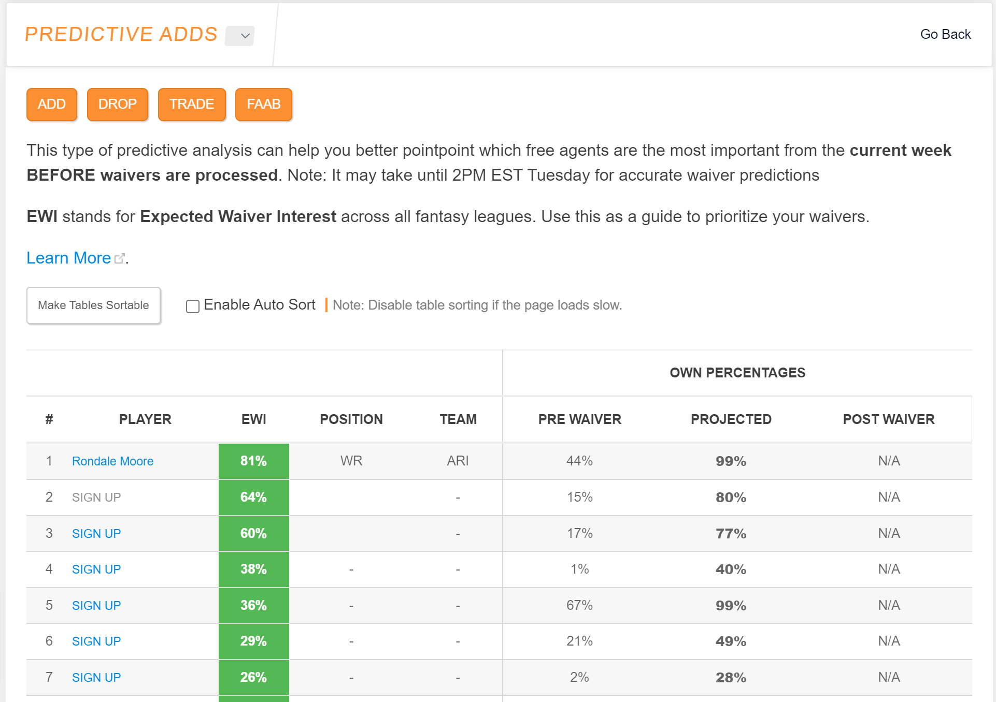Switch to the DROP tab
Image resolution: width=996 pixels, height=702 pixels.
117,104
